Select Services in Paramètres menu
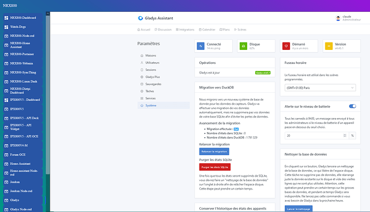This screenshot has width=370, height=212. click(x=164, y=98)
